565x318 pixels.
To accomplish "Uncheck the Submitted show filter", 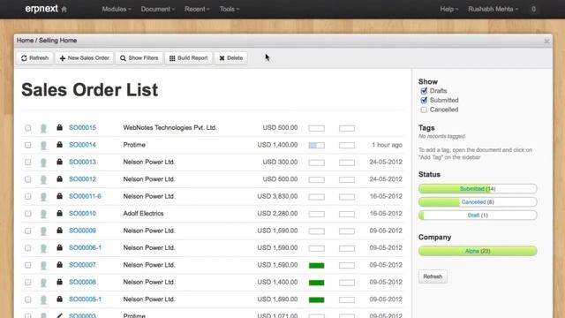I will [x=424, y=100].
